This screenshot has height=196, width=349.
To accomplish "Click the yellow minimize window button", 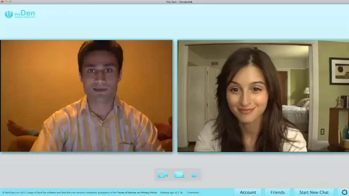I will pos(6,2).
